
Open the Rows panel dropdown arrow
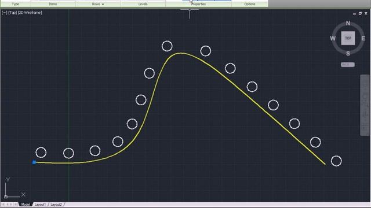(103, 4)
